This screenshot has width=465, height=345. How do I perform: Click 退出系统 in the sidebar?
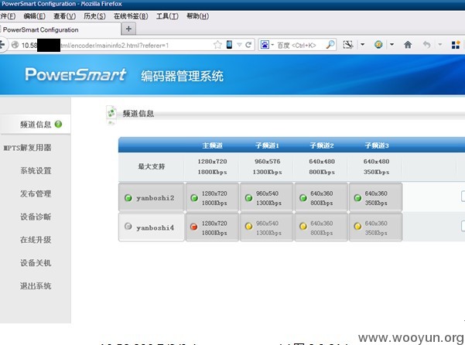coord(36,286)
